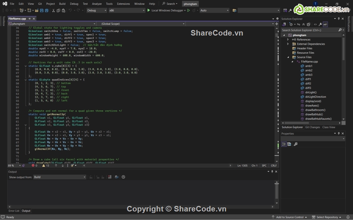This screenshot has width=353, height=220.
Task: Open the Extensions menu
Action: tap(123, 4)
